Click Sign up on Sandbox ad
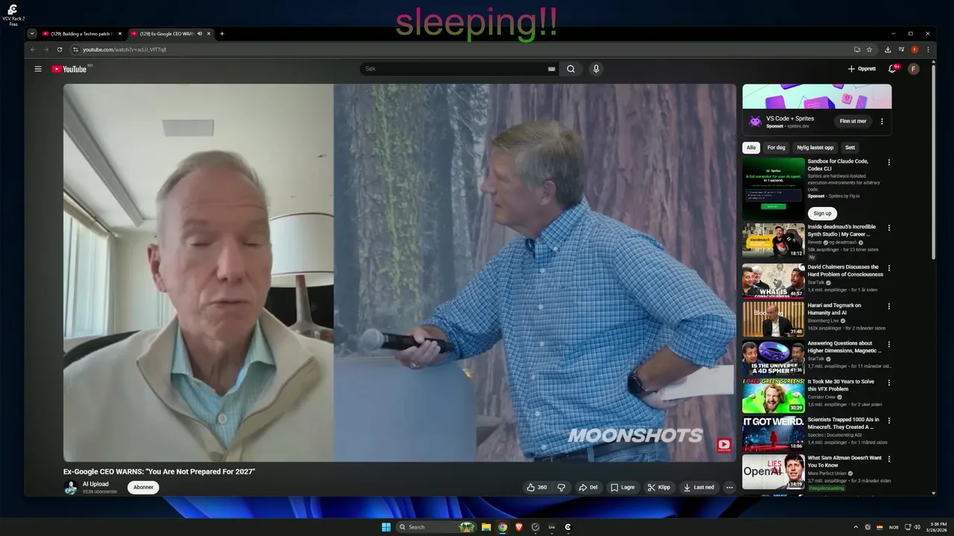Viewport: 954px width, 536px height. [822, 214]
